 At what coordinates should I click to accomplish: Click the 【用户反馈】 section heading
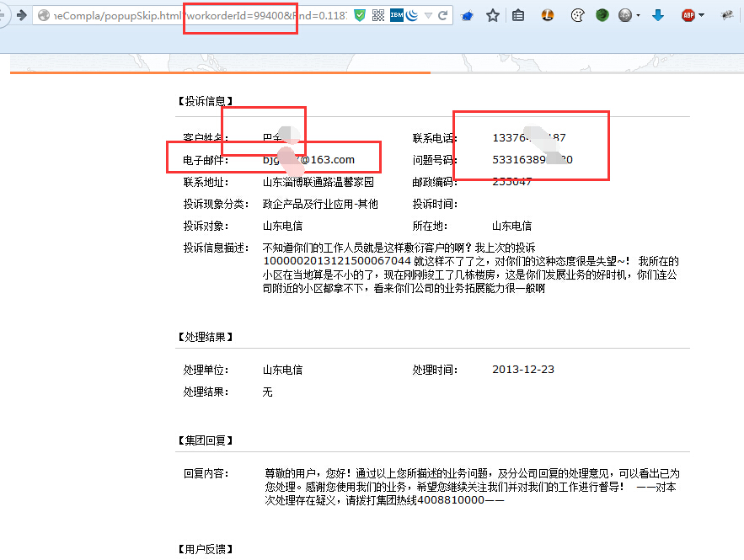[205, 549]
